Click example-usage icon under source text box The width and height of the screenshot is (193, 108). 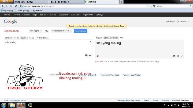point(86,55)
